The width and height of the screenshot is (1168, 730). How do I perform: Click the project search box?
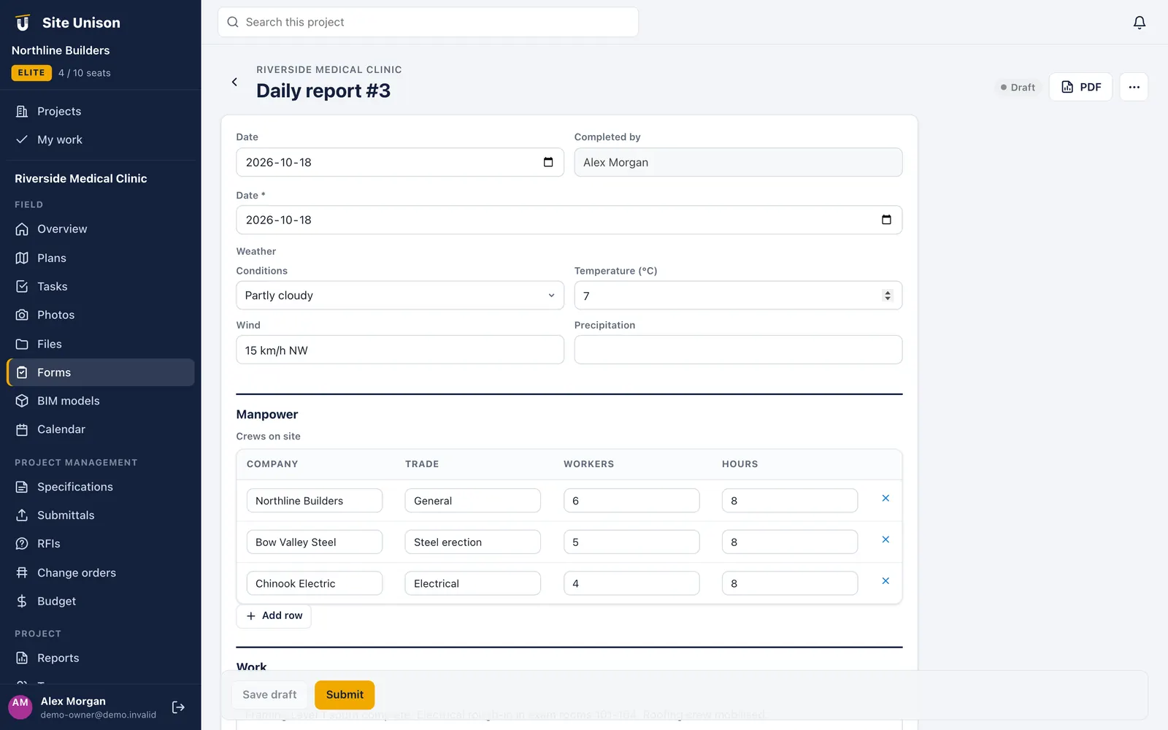coord(428,23)
